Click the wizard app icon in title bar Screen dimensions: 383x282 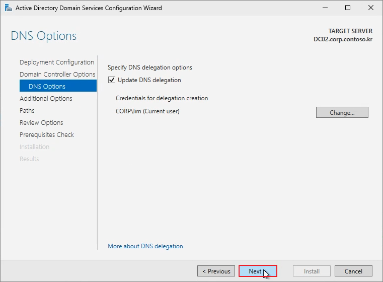[9, 8]
